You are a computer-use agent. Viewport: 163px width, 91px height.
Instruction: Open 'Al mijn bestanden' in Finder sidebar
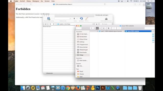(x=83, y=34)
